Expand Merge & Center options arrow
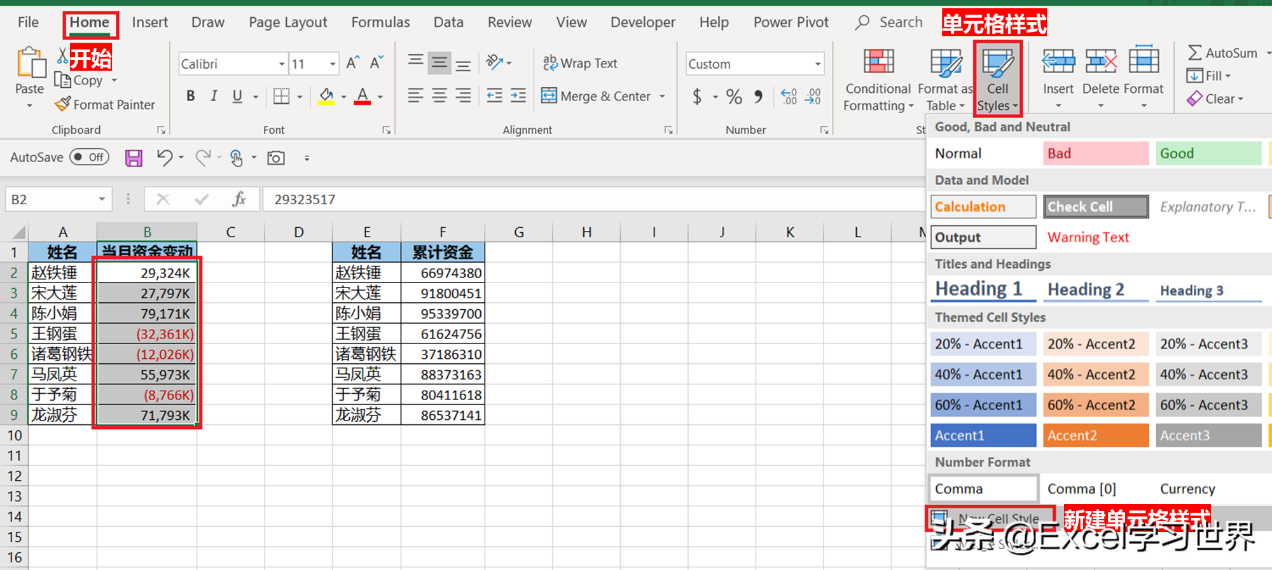Viewport: 1272px width, 570px height. click(x=662, y=97)
